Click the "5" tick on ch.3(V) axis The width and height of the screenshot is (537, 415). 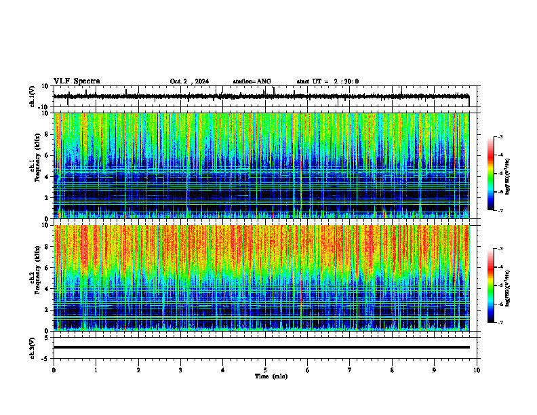point(47,337)
